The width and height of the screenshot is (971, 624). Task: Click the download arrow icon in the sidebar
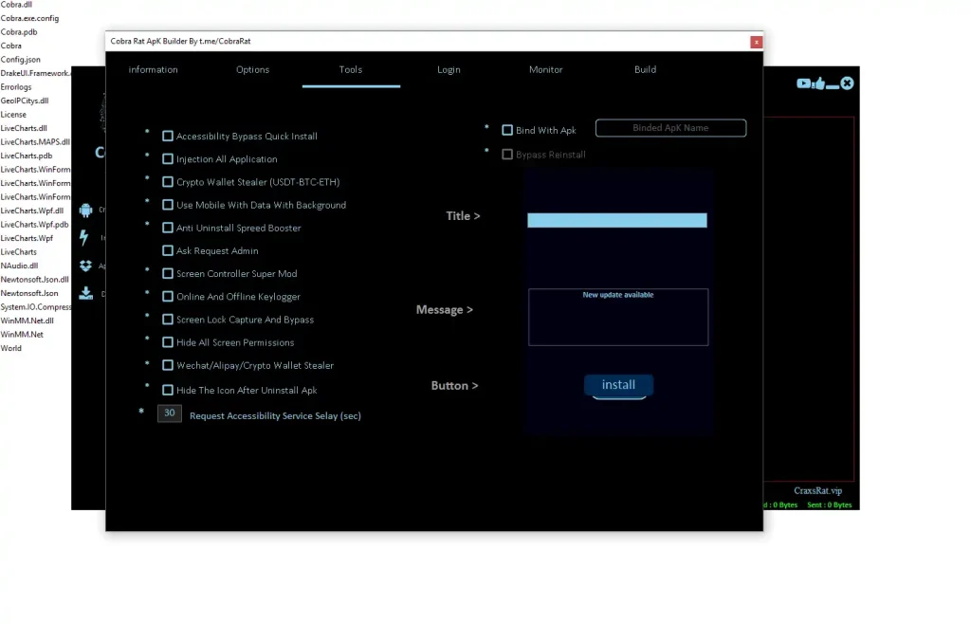point(86,292)
